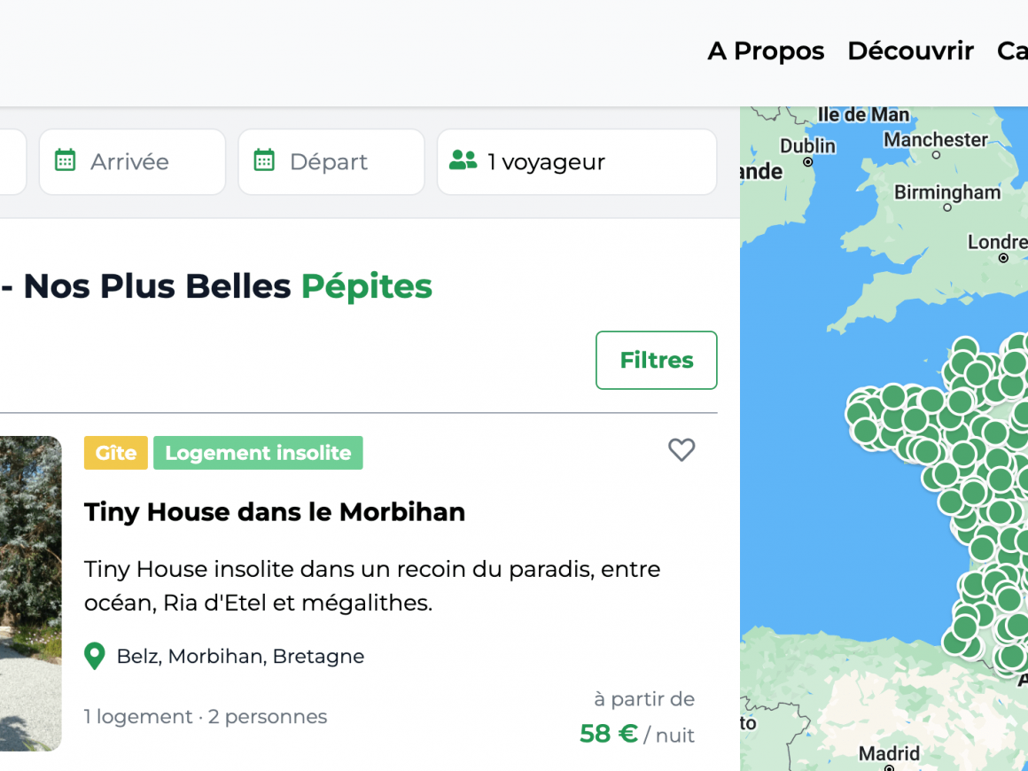Click the calendar icon in Arrivée field
Viewport: 1028px width, 771px height.
(65, 160)
